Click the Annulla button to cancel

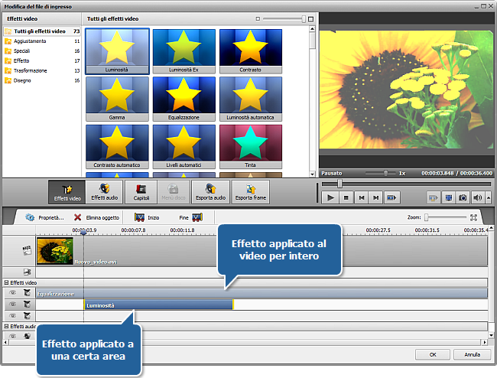[473, 355]
